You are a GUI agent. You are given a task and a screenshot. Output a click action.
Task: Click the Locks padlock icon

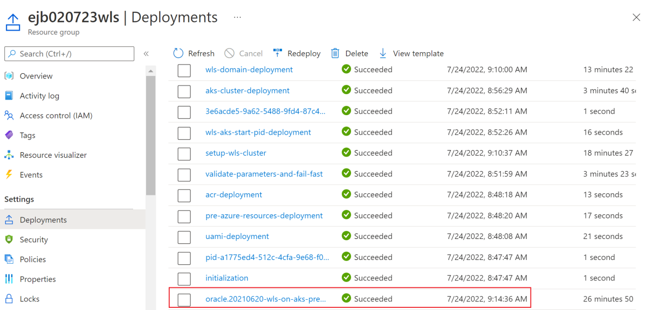tap(9, 299)
